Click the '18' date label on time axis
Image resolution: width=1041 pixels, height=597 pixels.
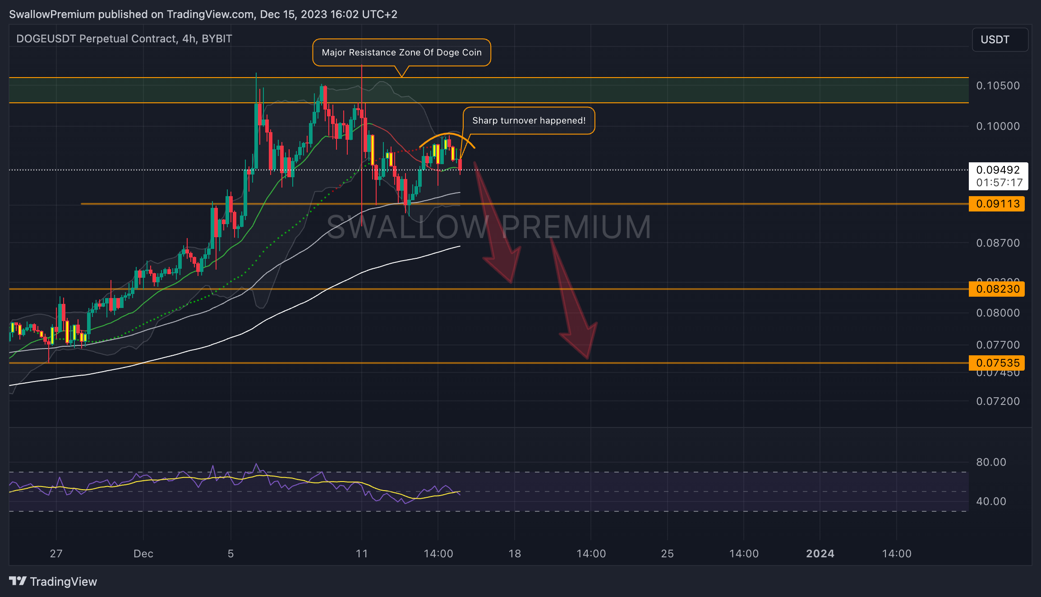coord(515,554)
